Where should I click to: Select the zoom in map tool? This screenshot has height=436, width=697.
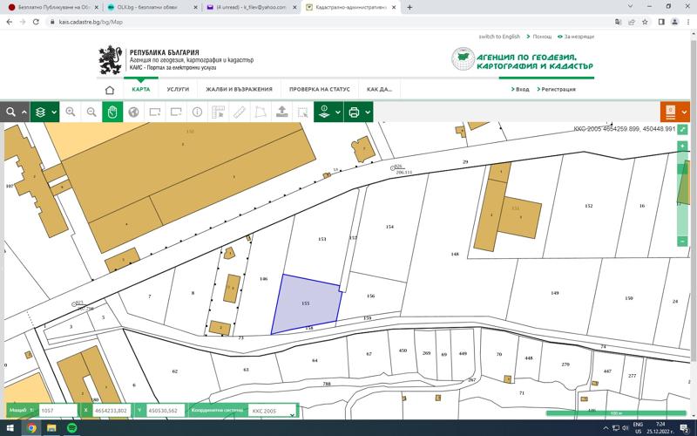pos(71,112)
